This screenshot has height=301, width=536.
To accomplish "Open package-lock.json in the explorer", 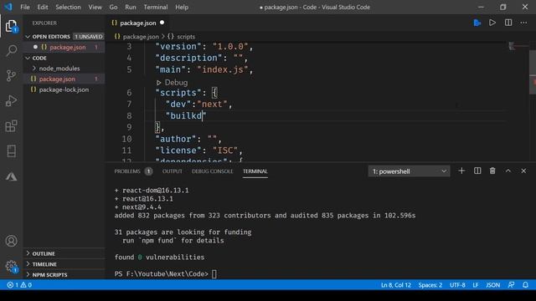I will tap(64, 89).
